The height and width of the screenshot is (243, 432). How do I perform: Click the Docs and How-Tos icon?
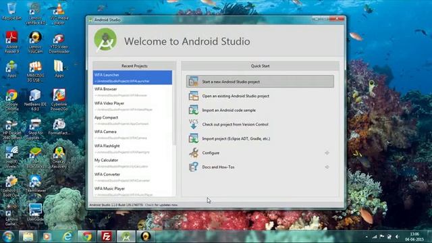click(194, 167)
